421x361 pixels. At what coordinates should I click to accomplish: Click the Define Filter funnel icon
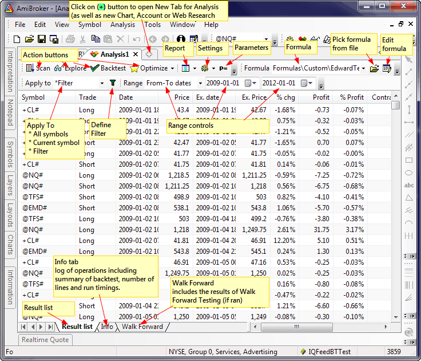point(113,83)
